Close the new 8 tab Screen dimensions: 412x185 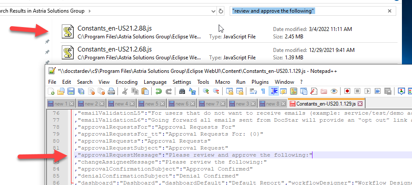283,104
